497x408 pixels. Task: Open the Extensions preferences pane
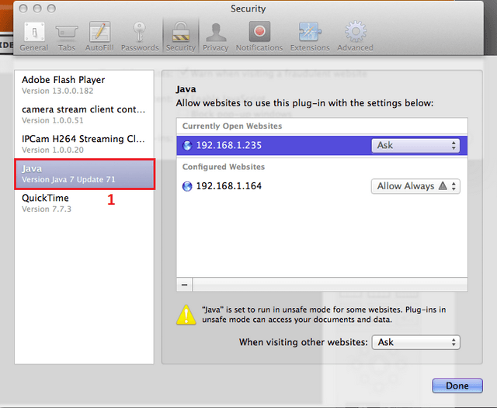pyautogui.click(x=310, y=36)
